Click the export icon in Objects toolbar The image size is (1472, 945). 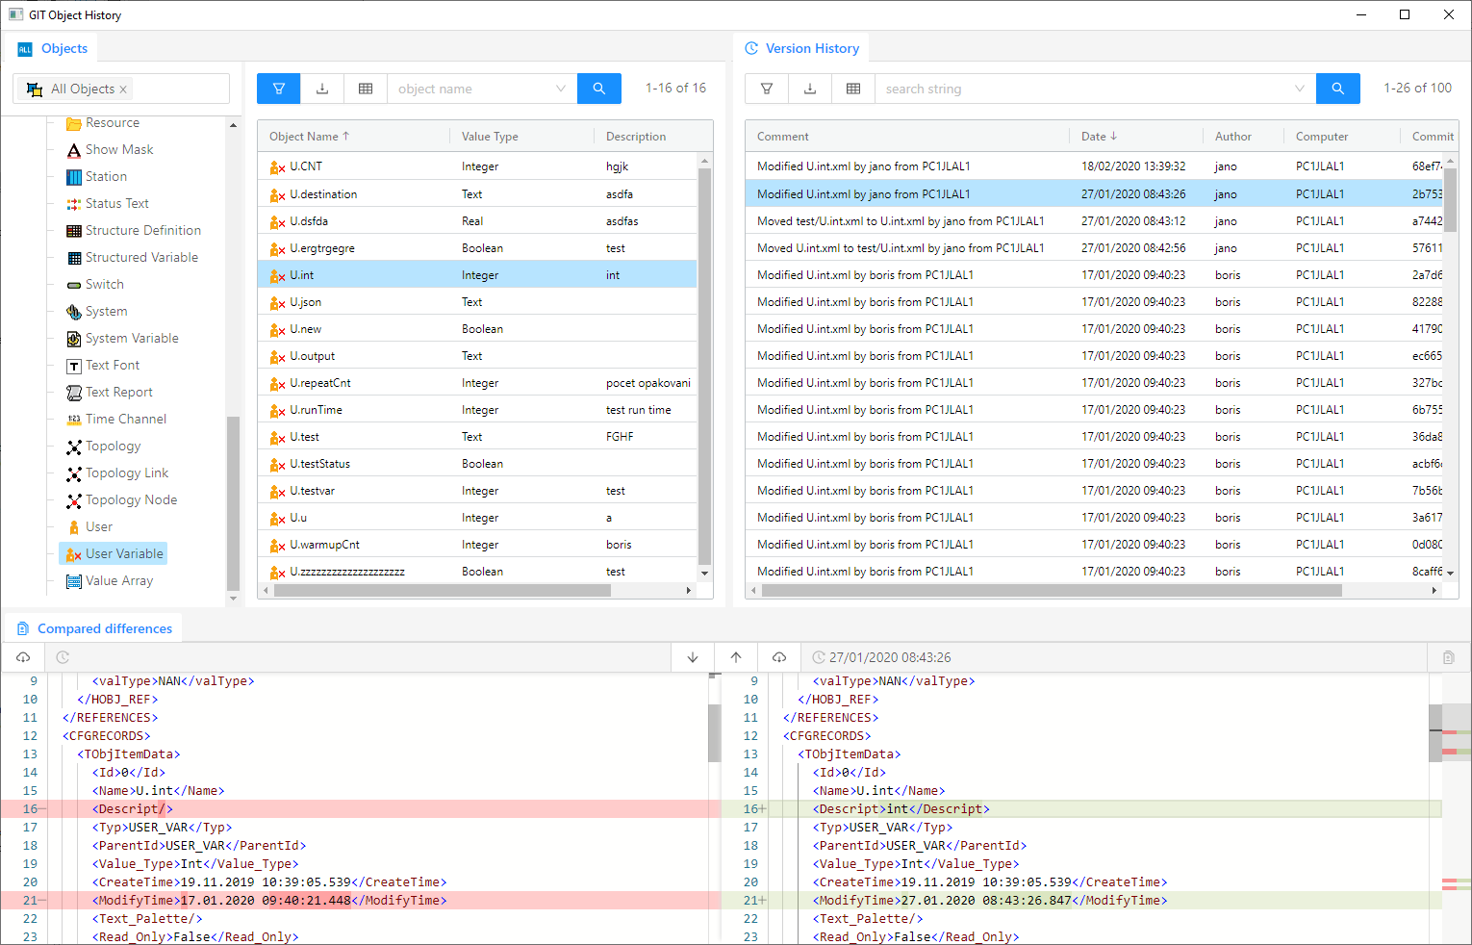(322, 89)
